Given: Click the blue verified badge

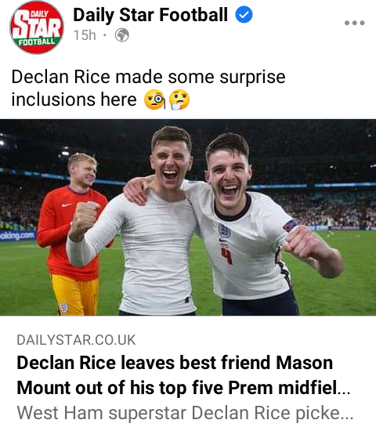Looking at the screenshot, I should [x=244, y=14].
